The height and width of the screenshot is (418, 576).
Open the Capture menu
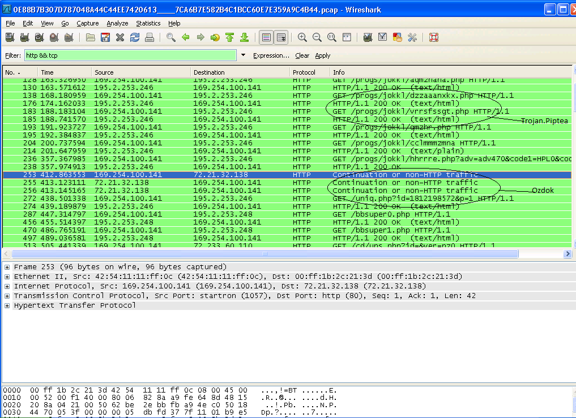tap(87, 23)
